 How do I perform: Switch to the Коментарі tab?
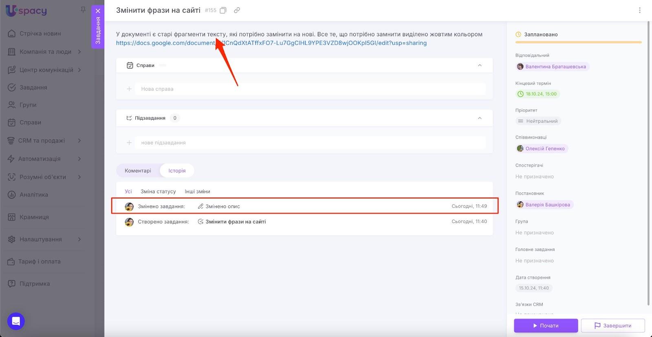[x=138, y=171]
